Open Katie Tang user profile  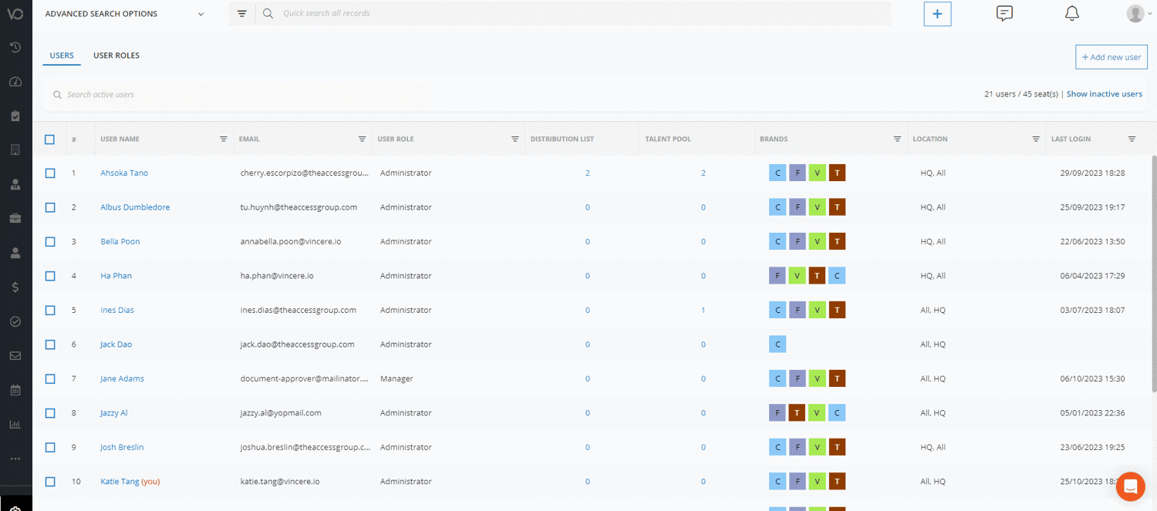click(x=120, y=481)
